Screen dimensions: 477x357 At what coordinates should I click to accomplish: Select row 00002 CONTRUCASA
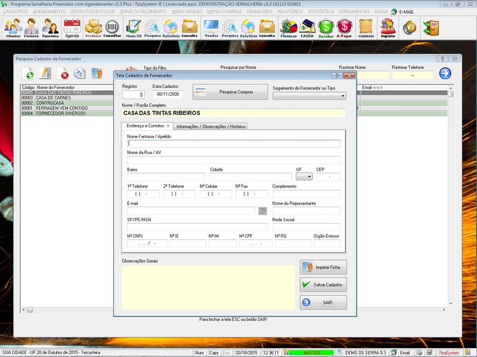pos(67,103)
